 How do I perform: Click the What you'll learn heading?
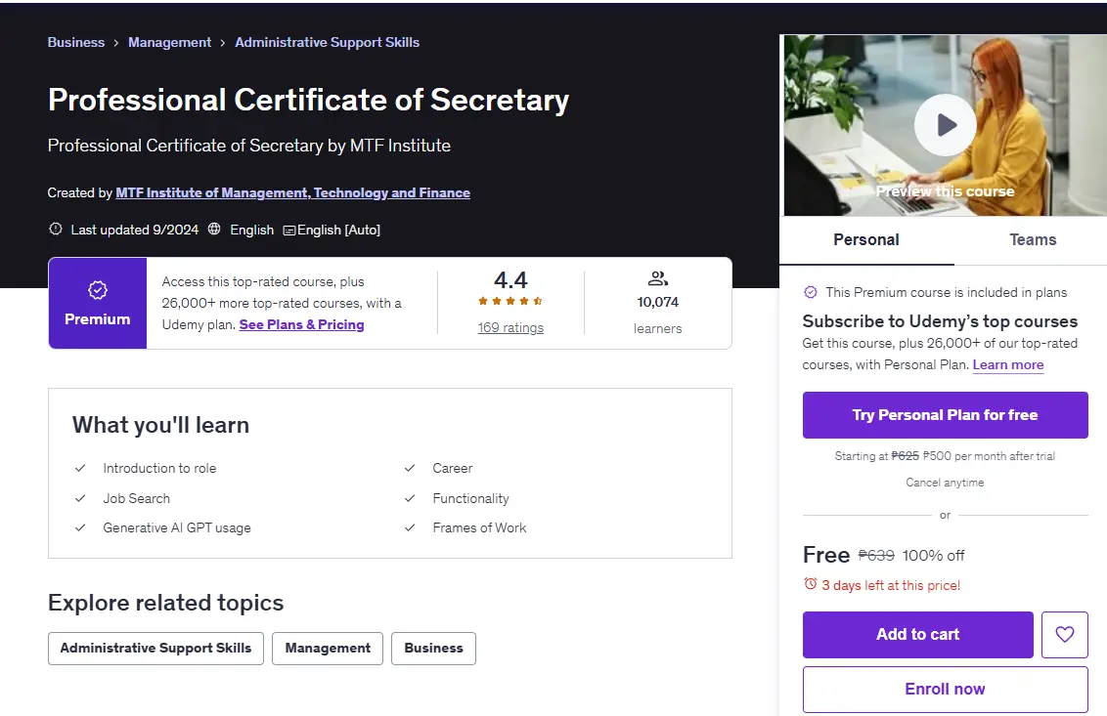tap(161, 425)
